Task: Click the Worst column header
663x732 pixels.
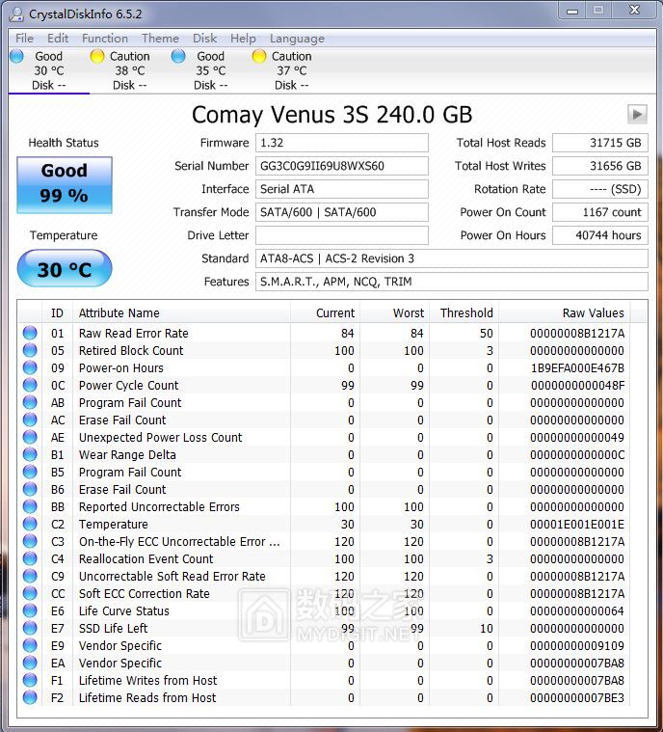Action: tap(394, 312)
